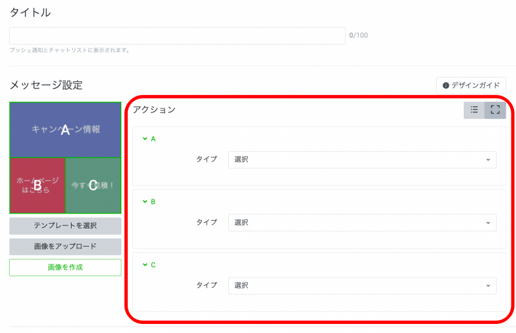Collapse action A with its green chevron
The height and width of the screenshot is (333, 516).
pyautogui.click(x=145, y=139)
